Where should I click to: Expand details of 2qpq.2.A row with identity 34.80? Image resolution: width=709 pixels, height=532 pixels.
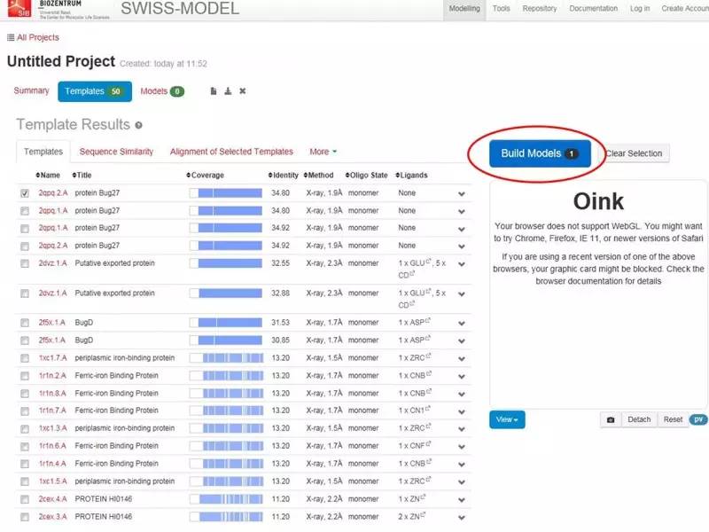tap(461, 193)
